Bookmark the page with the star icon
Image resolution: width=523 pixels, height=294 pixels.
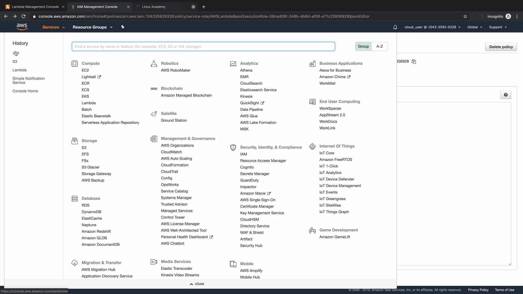pyautogui.click(x=465, y=16)
